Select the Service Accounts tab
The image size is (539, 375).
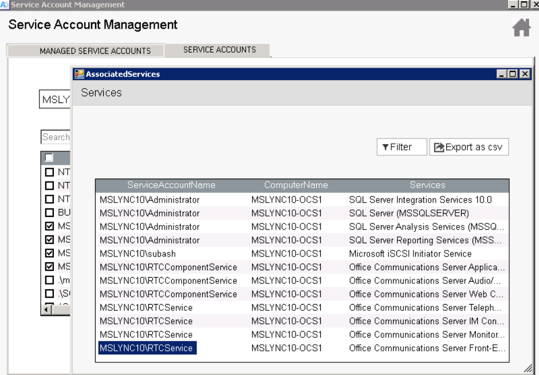219,50
